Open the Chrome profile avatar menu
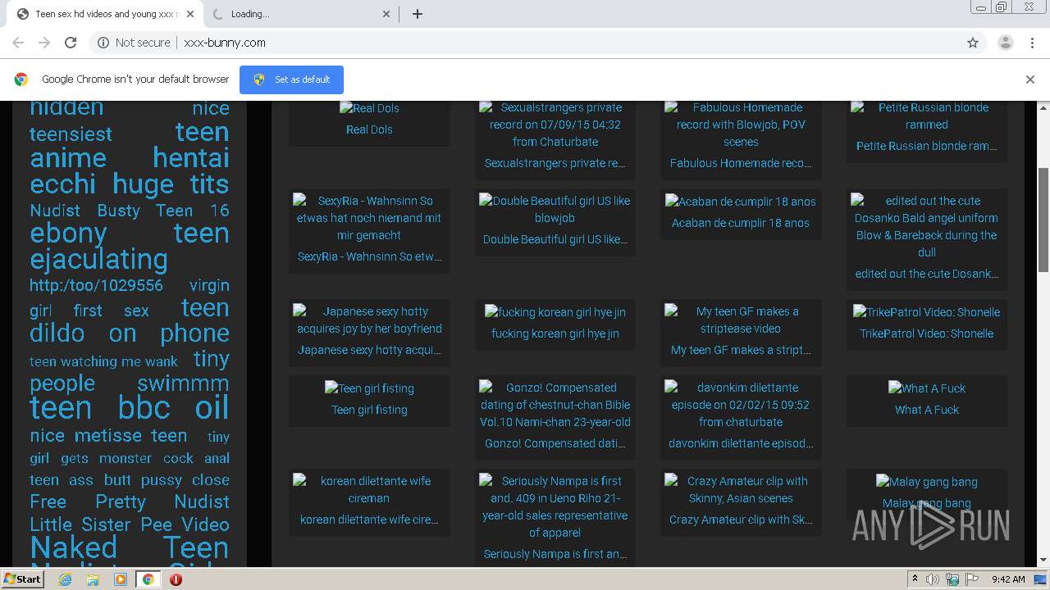This screenshot has width=1050, height=590. pyautogui.click(x=1005, y=43)
